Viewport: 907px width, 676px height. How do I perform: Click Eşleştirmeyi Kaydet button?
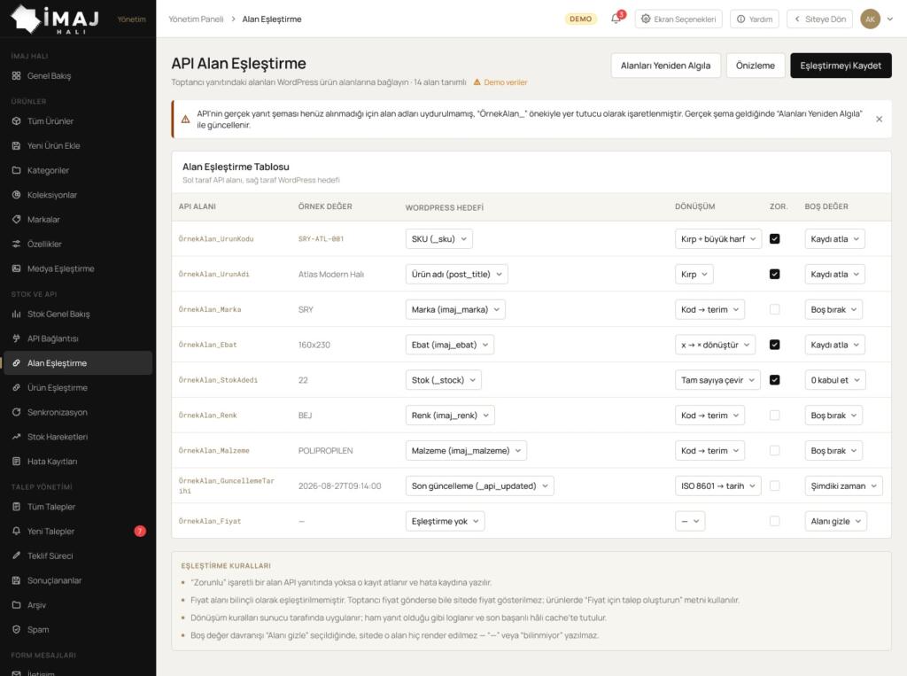click(x=841, y=66)
